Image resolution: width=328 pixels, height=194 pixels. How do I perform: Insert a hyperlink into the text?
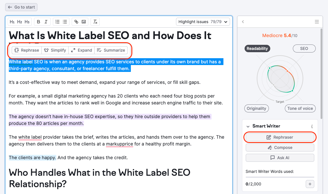(76, 21)
